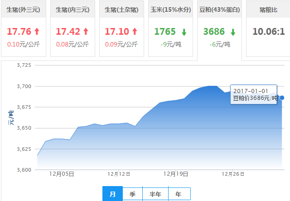Switch chart to 年 yearly range

click(179, 194)
